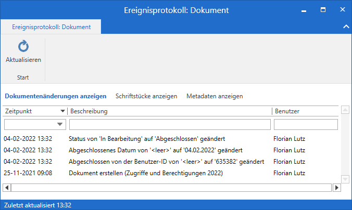Open the Ereignisprotokoll: Dokument ribbon tab

(x=51, y=27)
